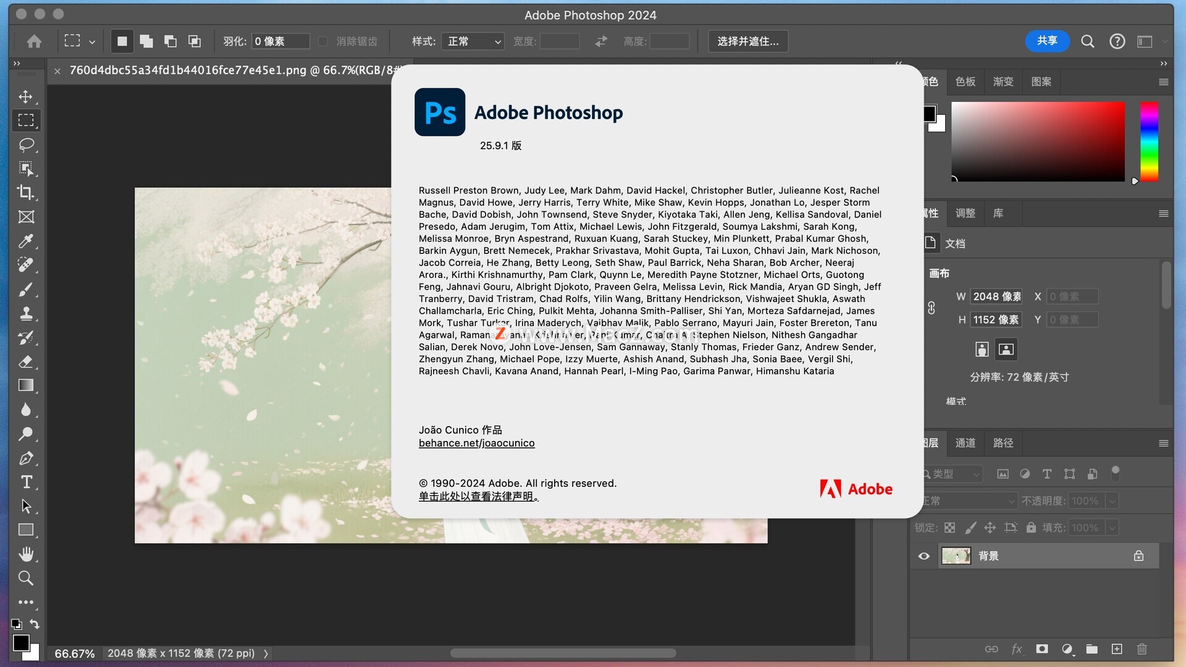Toggle the 消除锯齿 anti-alias checkbox
The height and width of the screenshot is (667, 1186).
coord(322,41)
